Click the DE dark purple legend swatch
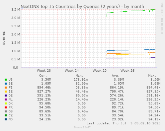The image size is (165, 131). (x=6, y=96)
